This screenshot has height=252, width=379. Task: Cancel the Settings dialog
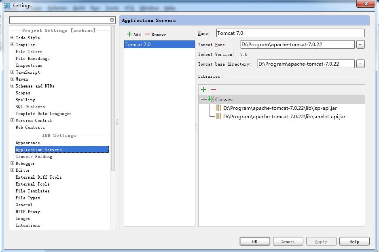click(x=288, y=241)
